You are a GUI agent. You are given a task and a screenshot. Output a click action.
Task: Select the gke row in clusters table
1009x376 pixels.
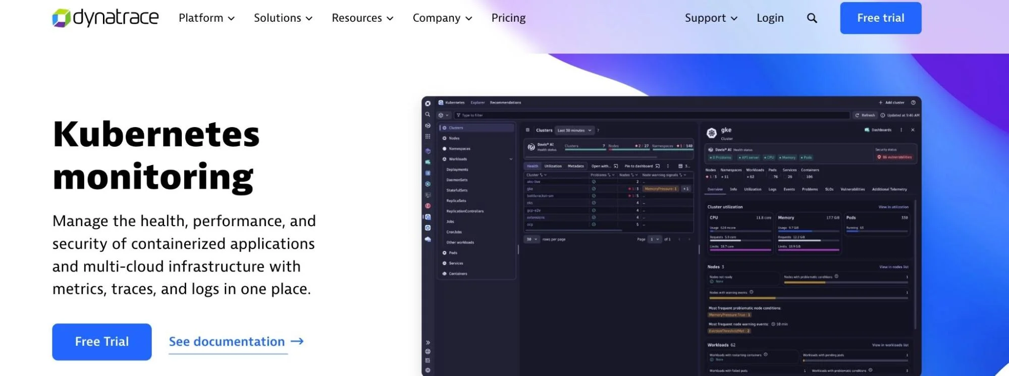608,189
